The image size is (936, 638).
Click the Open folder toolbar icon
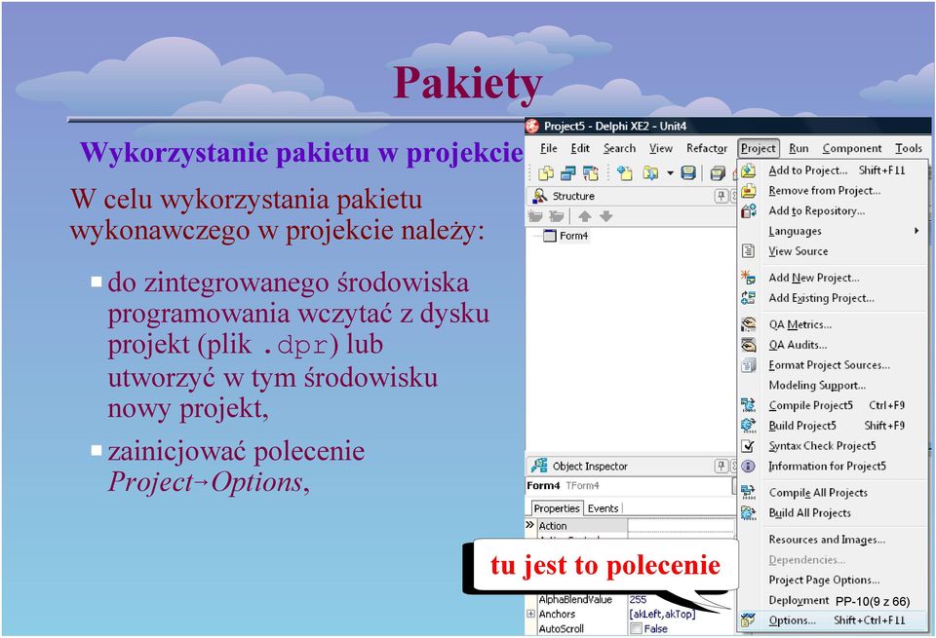(650, 173)
